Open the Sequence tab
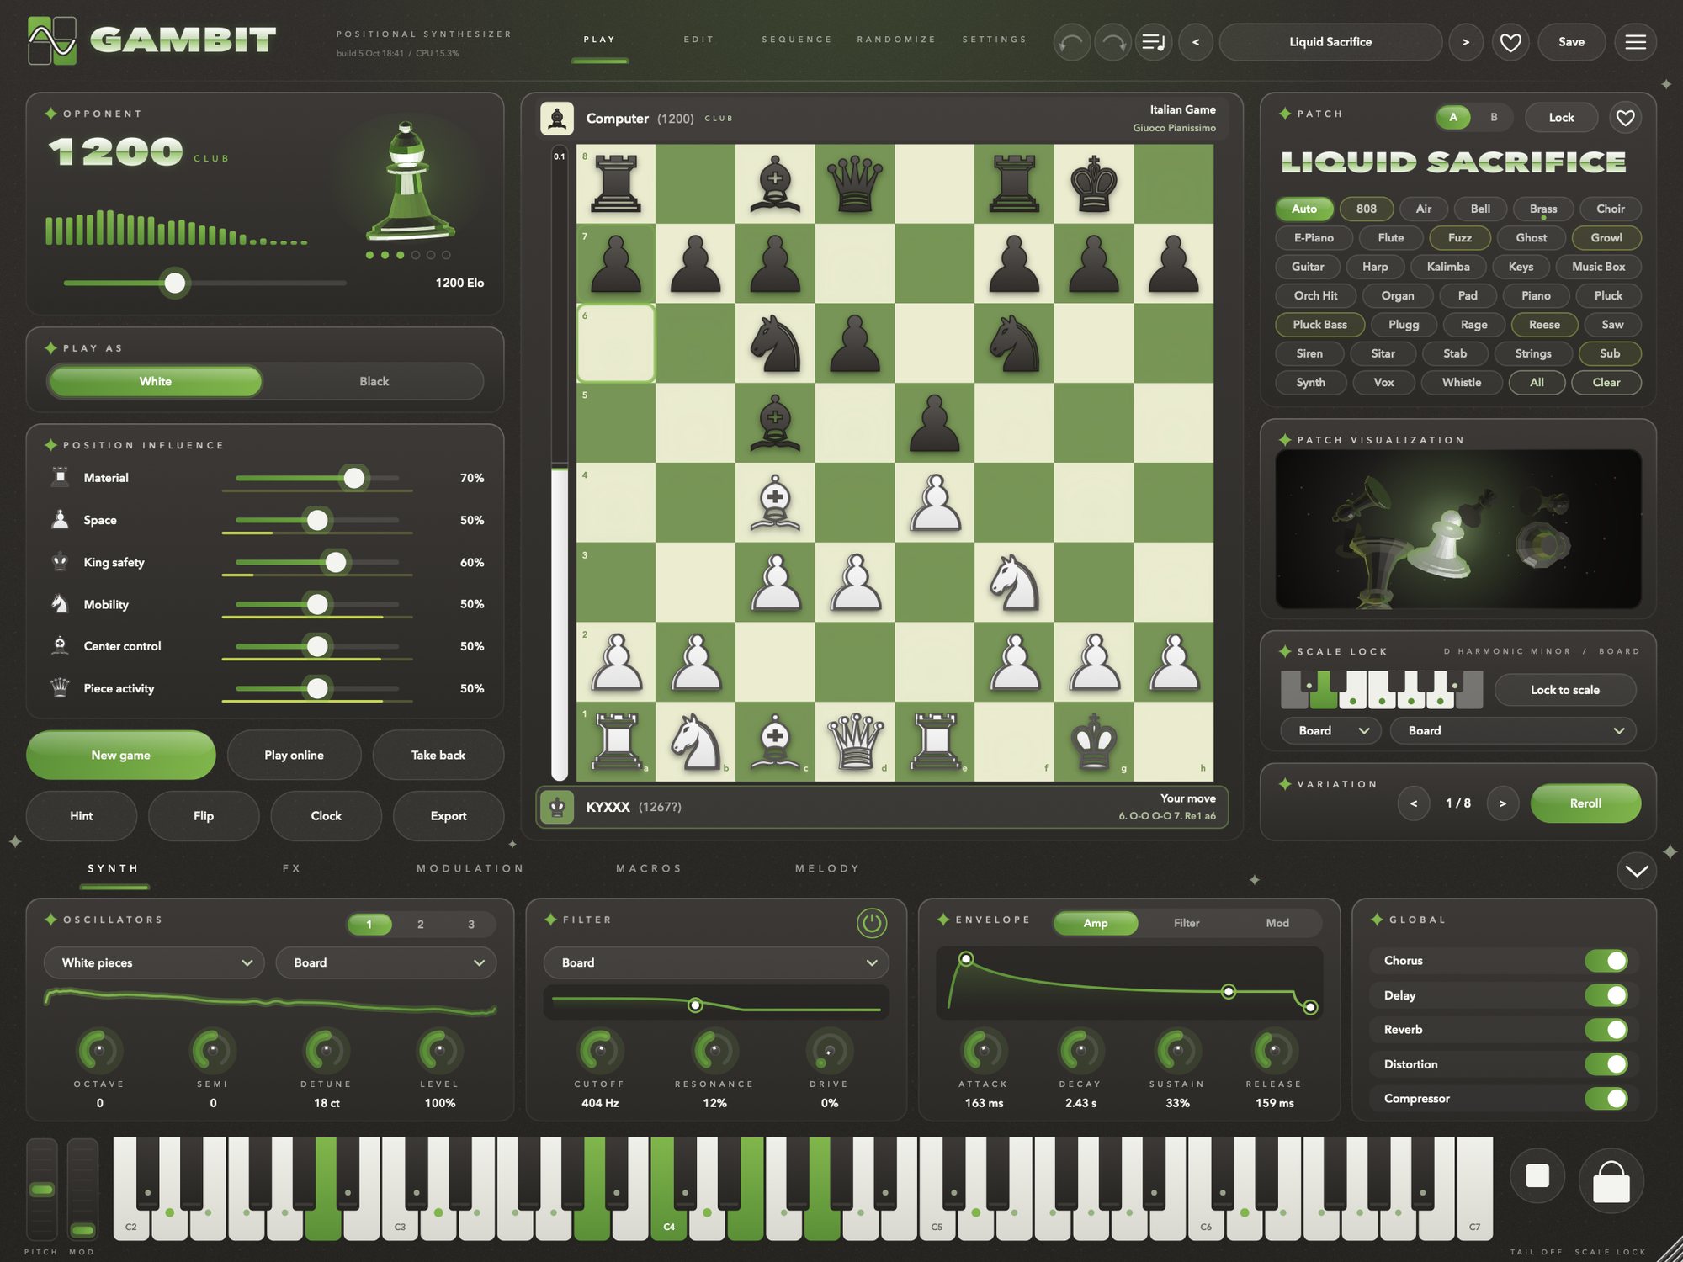1683x1262 pixels. click(x=797, y=40)
